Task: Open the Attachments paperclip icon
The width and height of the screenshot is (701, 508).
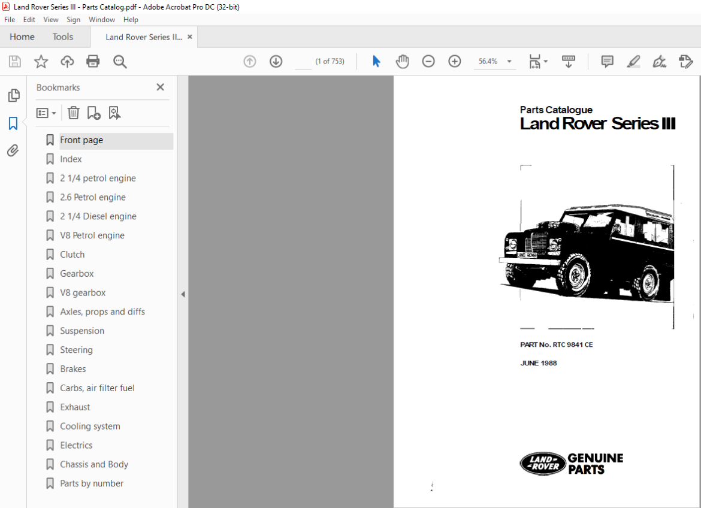Action: click(13, 151)
